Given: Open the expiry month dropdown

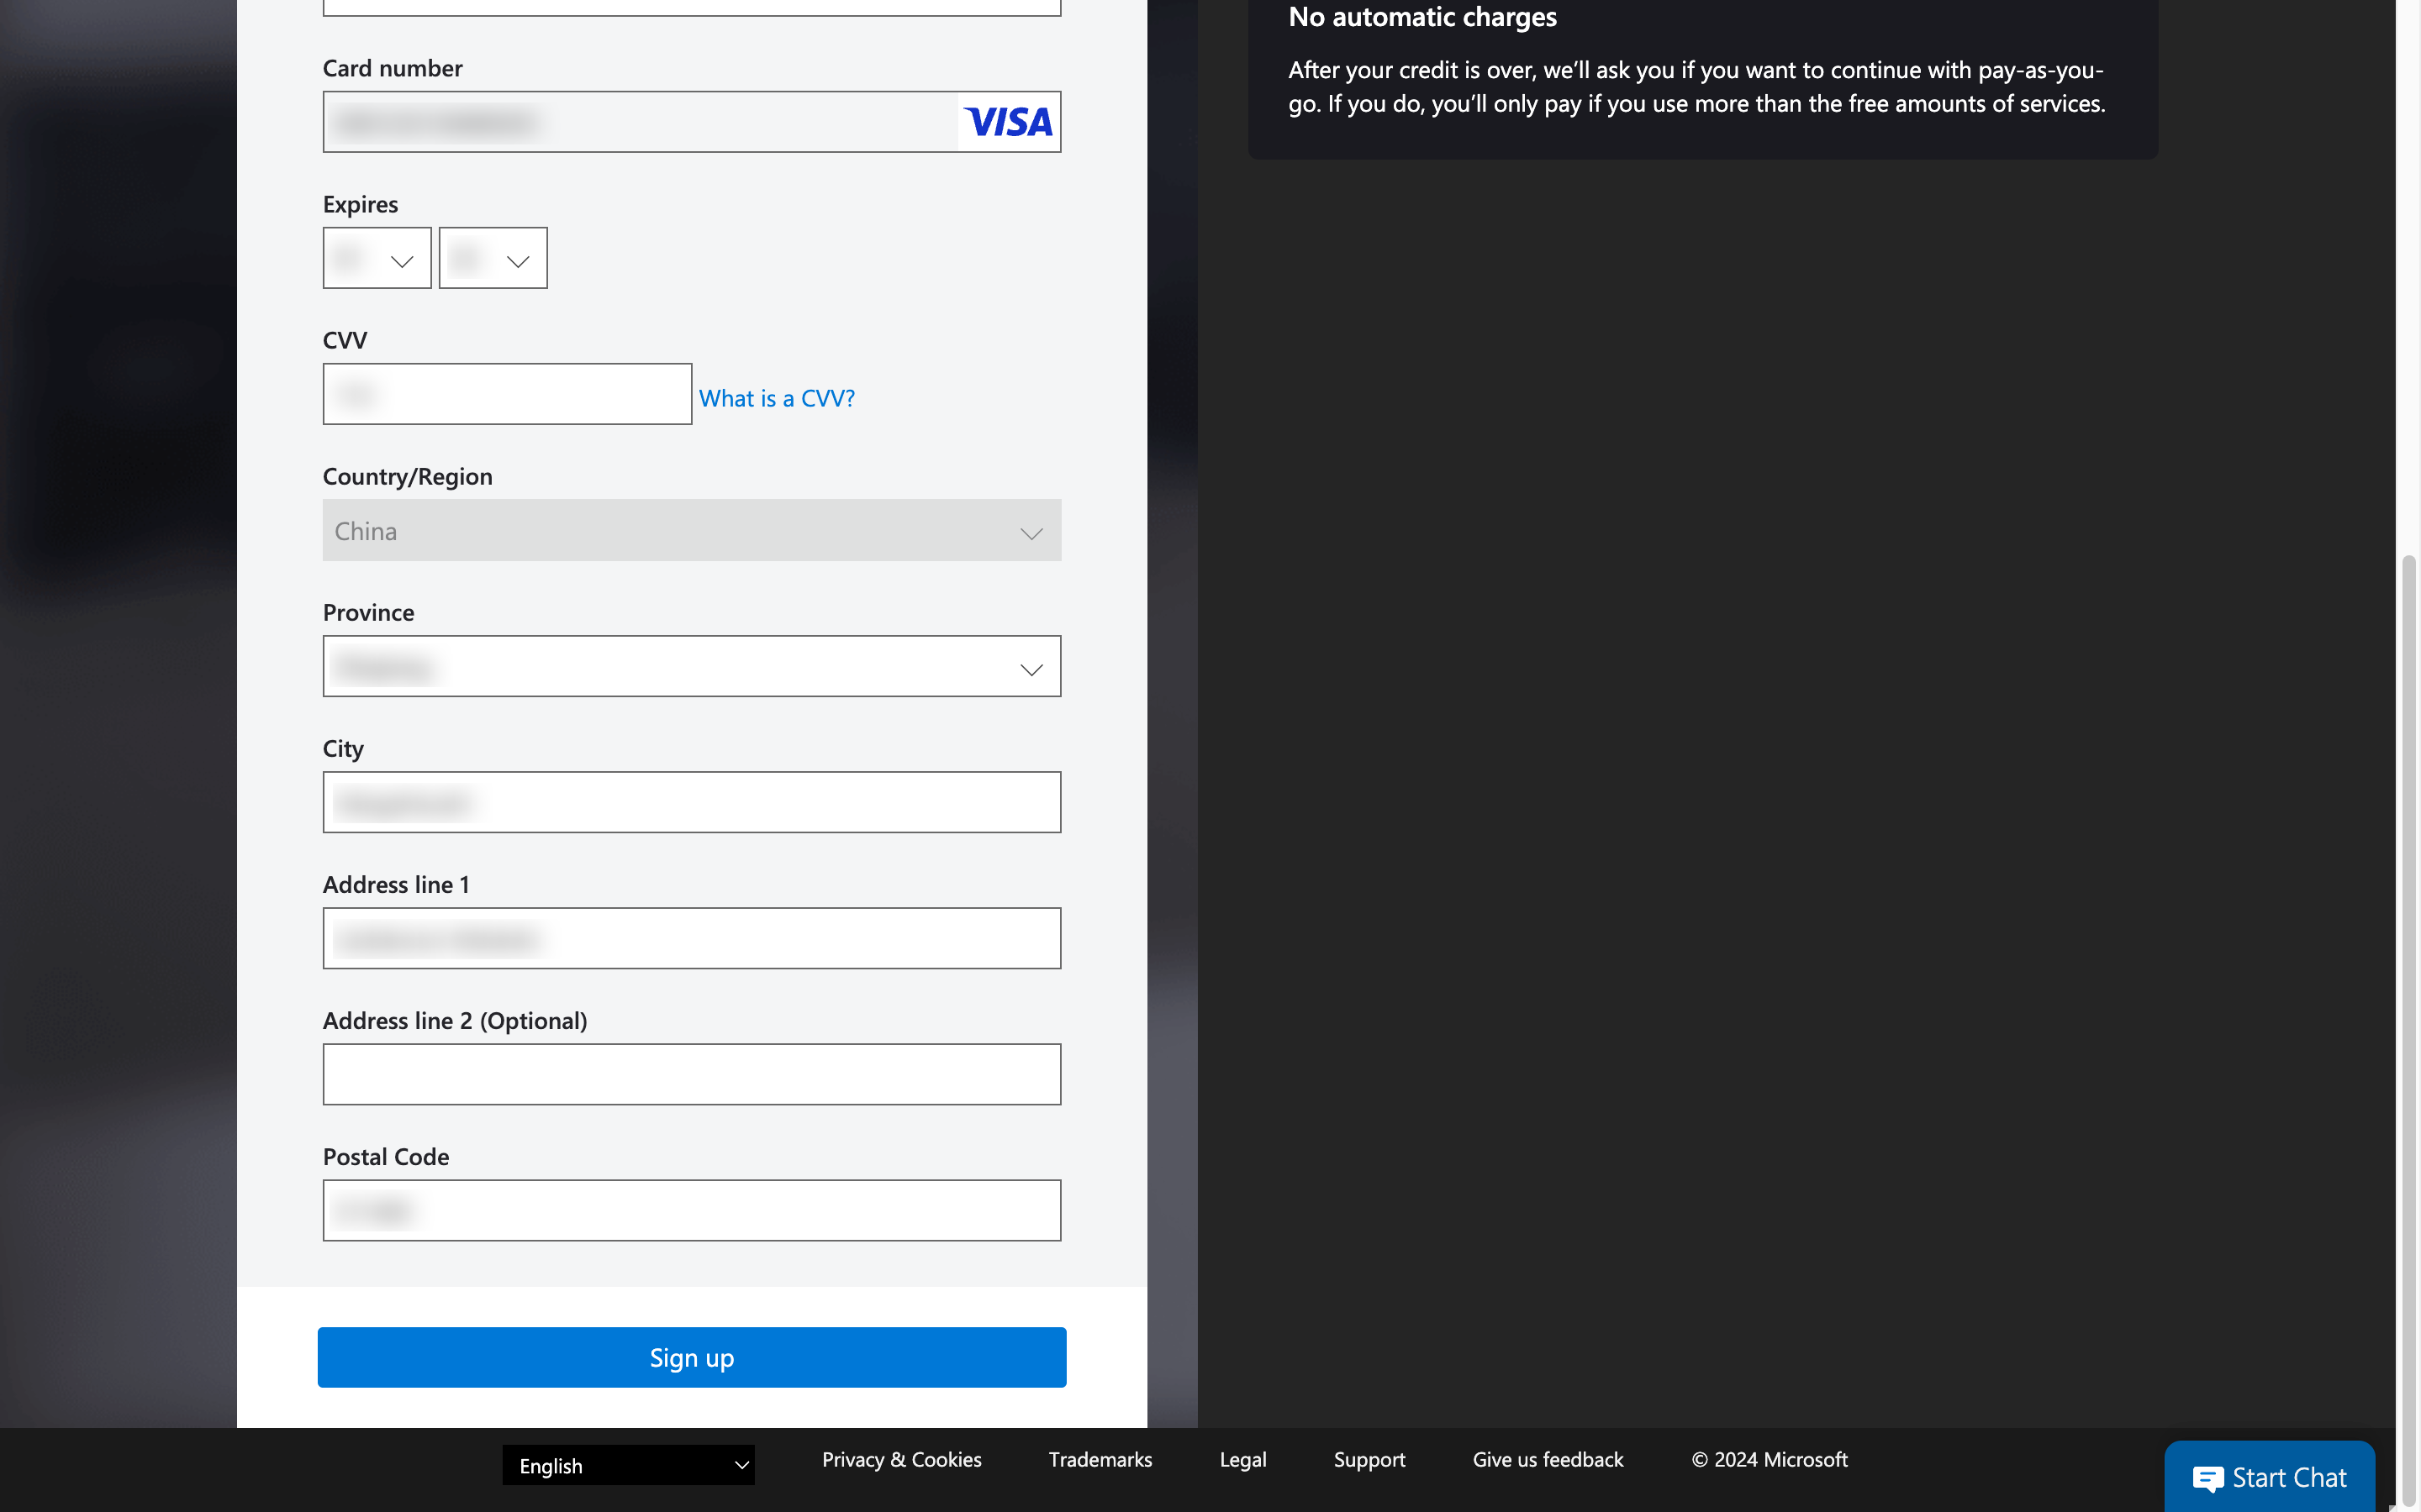Looking at the screenshot, I should click(x=377, y=259).
